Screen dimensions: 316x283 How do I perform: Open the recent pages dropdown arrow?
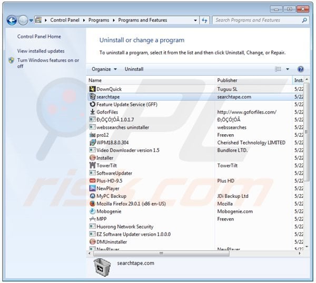(31, 21)
